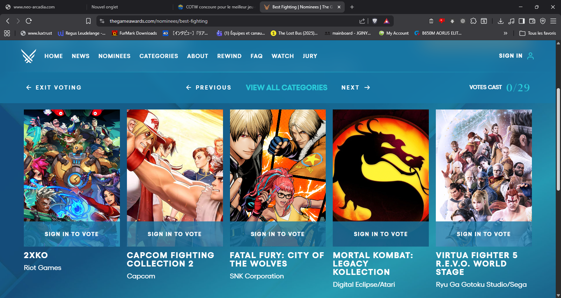This screenshot has height=298, width=561.
Task: Switch to the Nouvel onglet tab
Action: click(x=105, y=7)
